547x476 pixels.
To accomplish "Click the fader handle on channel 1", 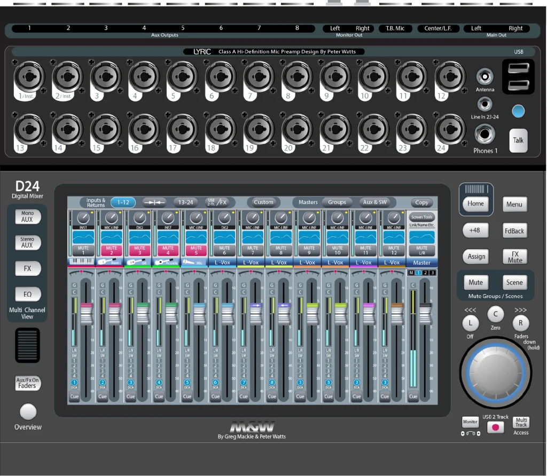I will coord(87,313).
